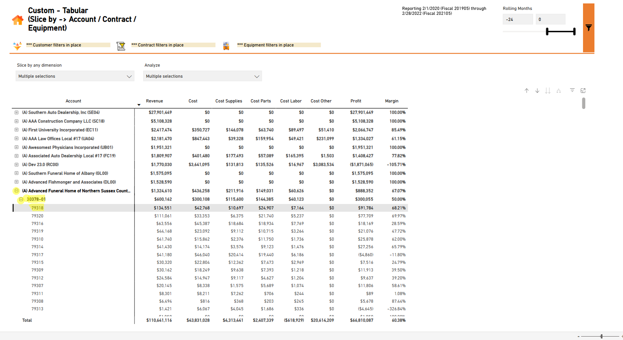Select equipment row 79316
623x340 pixels.
[x=37, y=223]
